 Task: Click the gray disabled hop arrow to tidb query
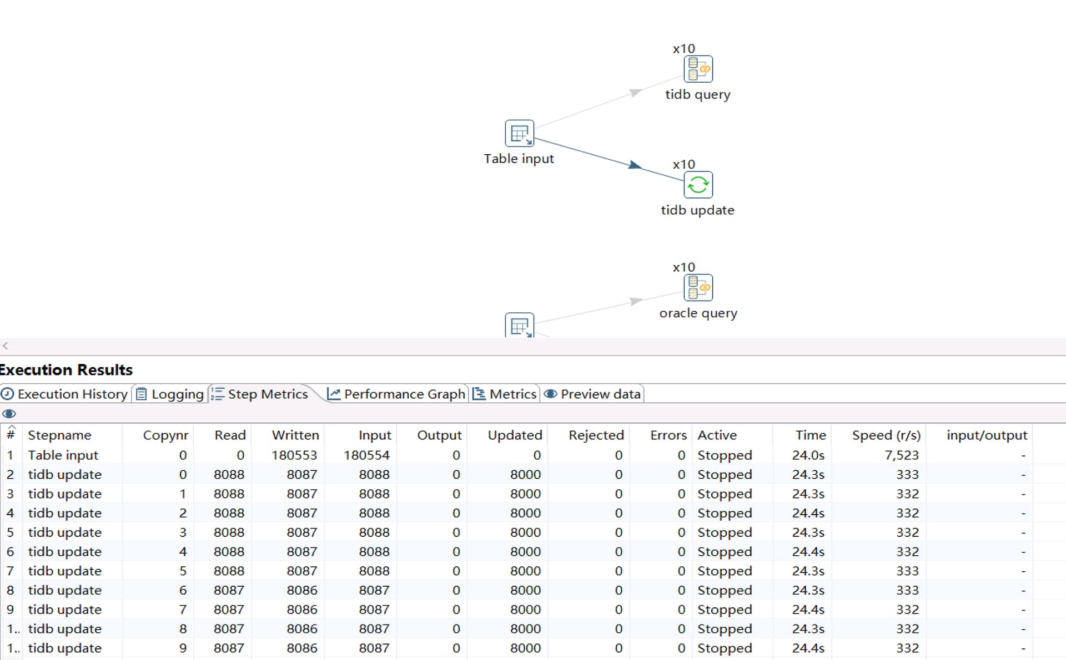635,93
